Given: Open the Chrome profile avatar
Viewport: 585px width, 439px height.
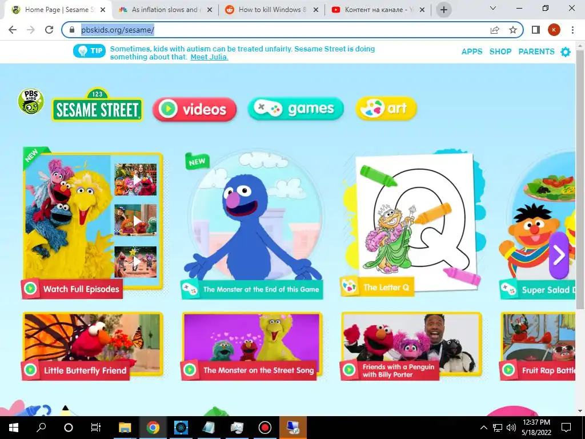Looking at the screenshot, I should coord(554,30).
